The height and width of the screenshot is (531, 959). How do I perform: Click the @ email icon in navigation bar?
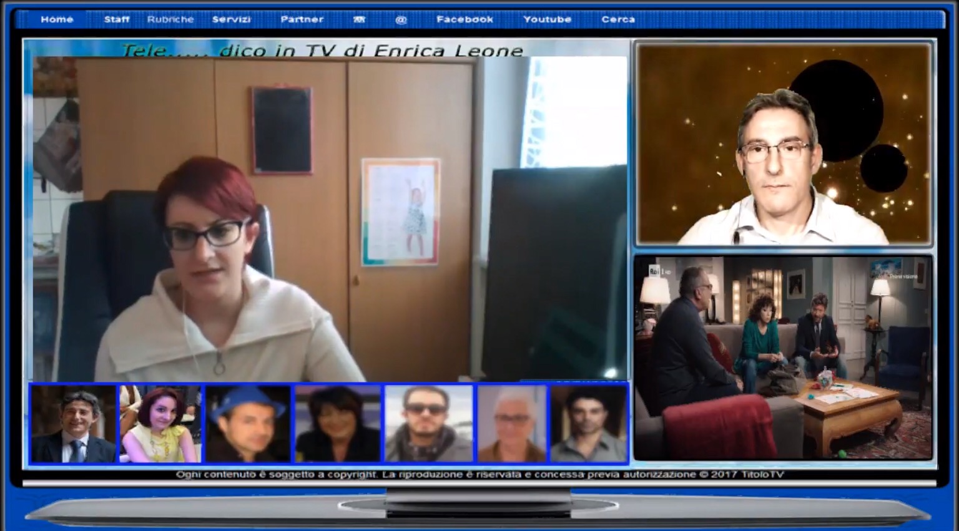click(x=401, y=19)
